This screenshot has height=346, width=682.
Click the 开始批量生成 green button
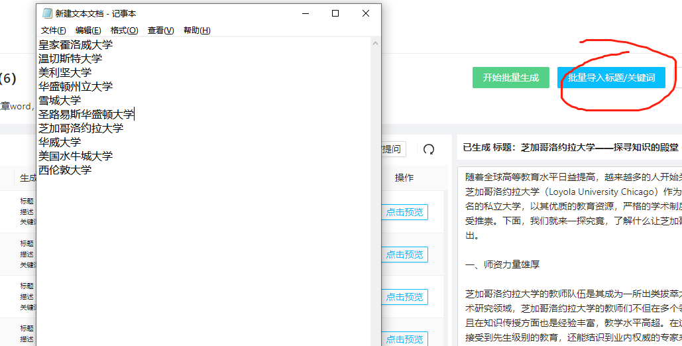[510, 78]
